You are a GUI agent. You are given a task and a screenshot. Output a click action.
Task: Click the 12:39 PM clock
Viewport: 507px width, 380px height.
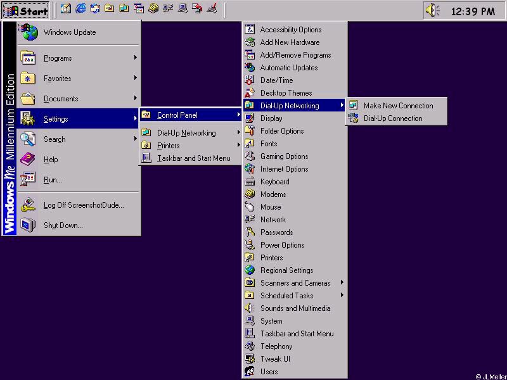pos(473,11)
